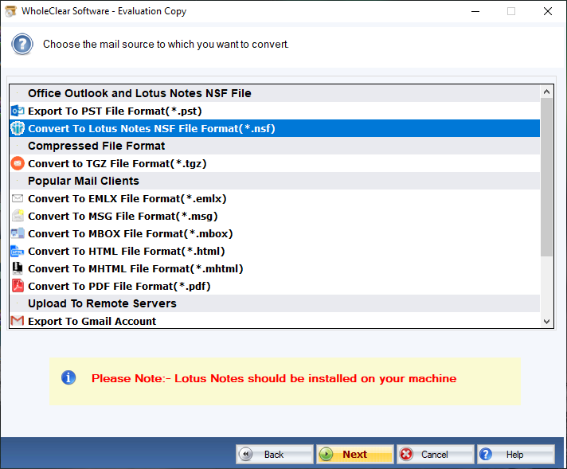Pick Convert To MBOX File Format
The image size is (567, 469).
(275, 233)
